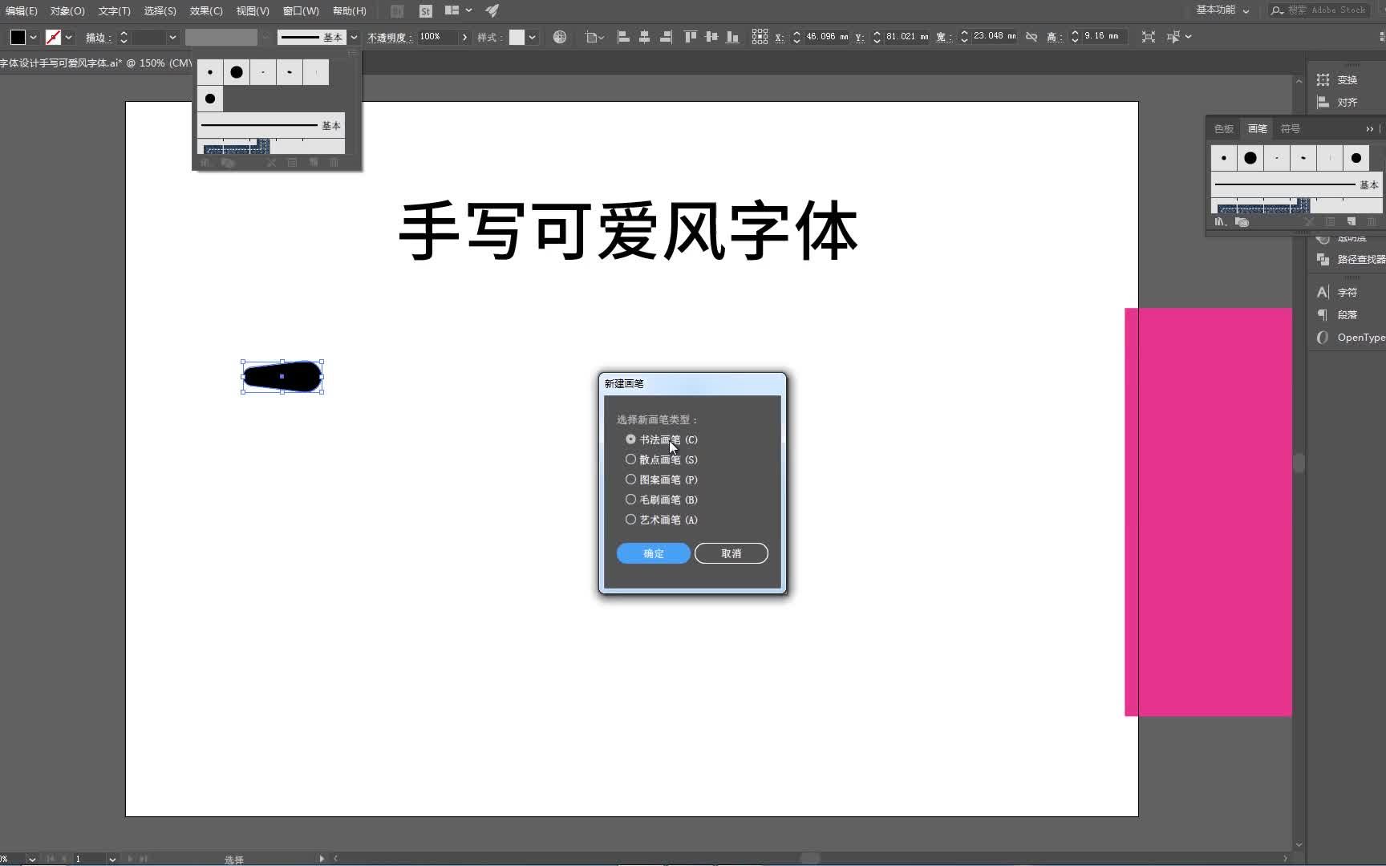Click the stroke weight stepper arrows
This screenshot has height=866, width=1386.
[x=124, y=37]
